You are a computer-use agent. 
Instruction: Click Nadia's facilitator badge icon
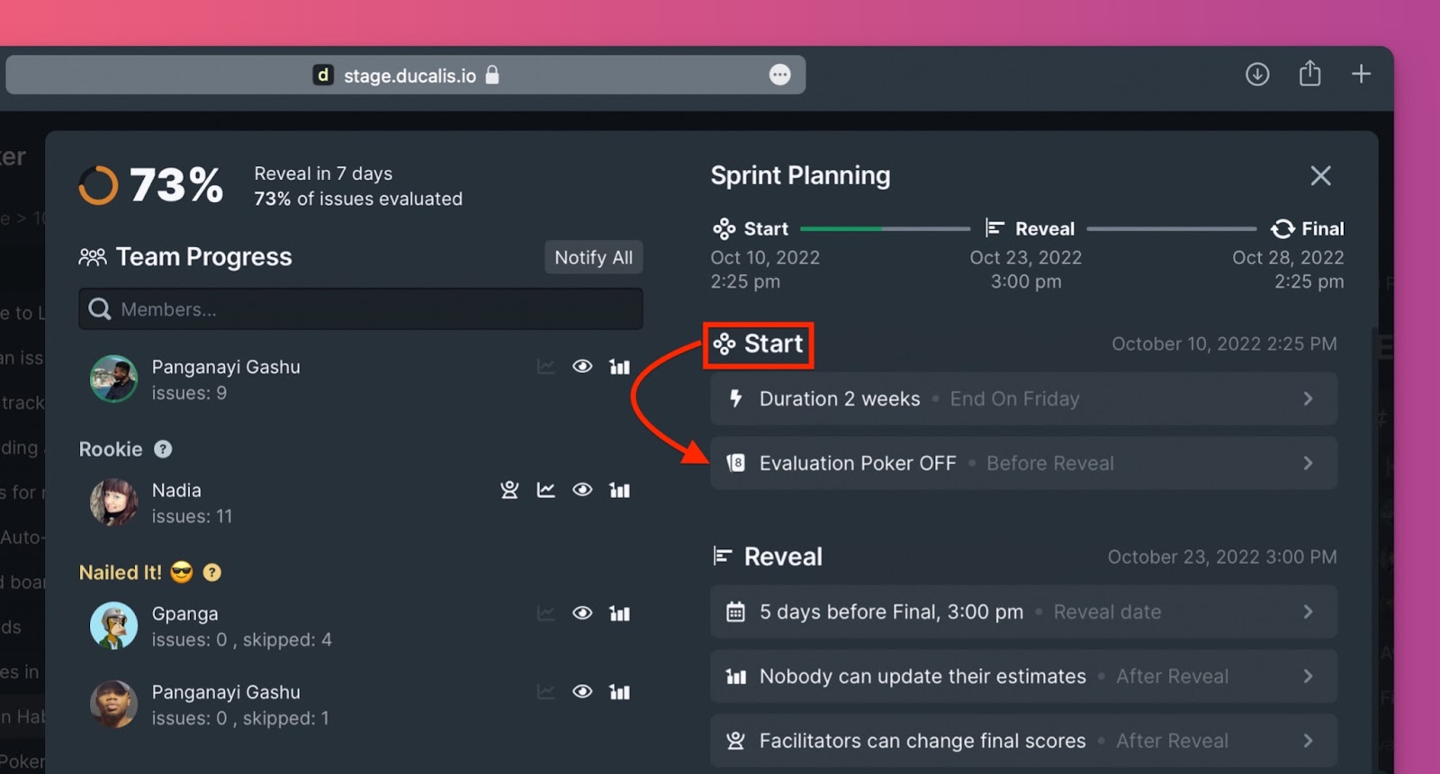[x=509, y=490]
